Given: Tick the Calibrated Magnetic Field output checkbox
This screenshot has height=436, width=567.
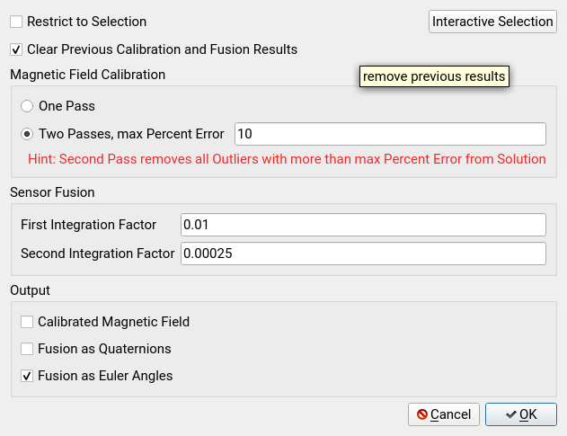Looking at the screenshot, I should 27,322.
